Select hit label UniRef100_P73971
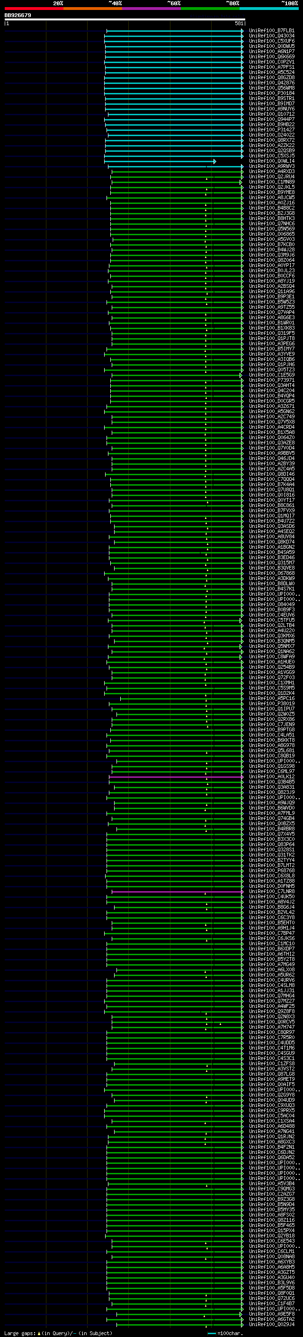The height and width of the screenshot is (1337, 303). coord(271,380)
